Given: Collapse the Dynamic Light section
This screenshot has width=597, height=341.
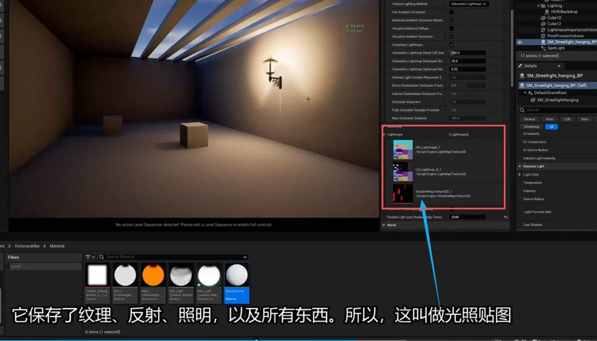Looking at the screenshot, I should (x=520, y=166).
